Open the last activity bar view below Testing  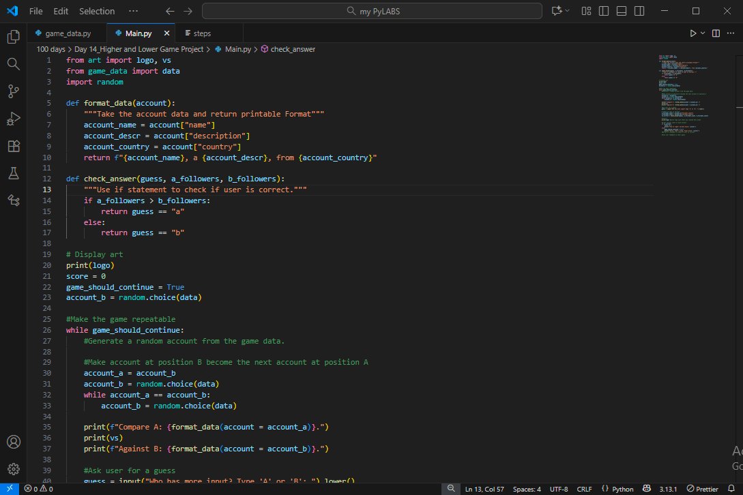(13, 200)
